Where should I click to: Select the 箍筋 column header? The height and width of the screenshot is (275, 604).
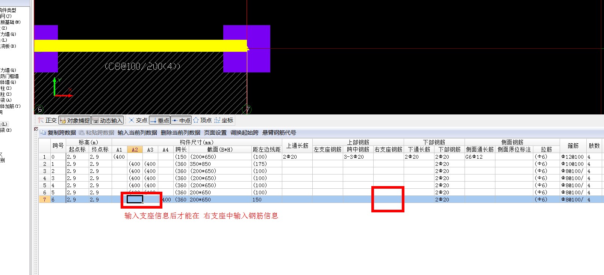point(573,146)
